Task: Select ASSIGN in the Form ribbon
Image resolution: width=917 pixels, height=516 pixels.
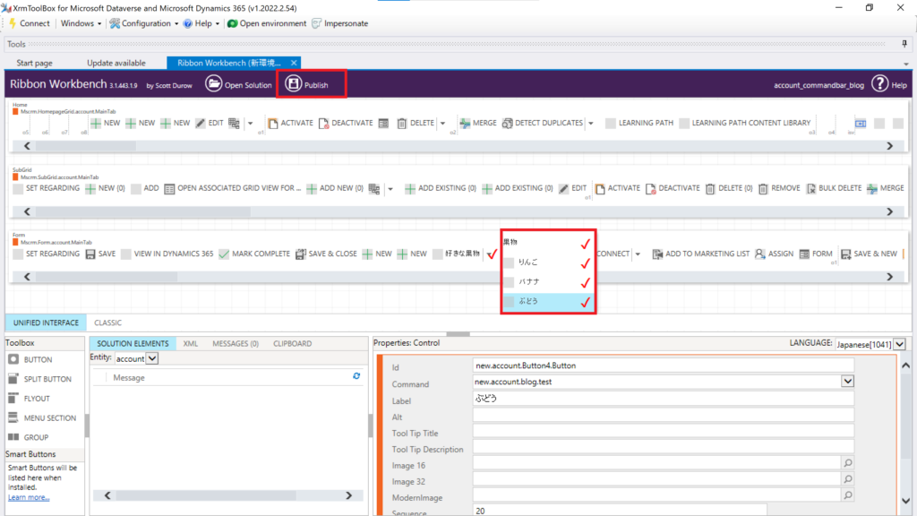Action: click(775, 254)
